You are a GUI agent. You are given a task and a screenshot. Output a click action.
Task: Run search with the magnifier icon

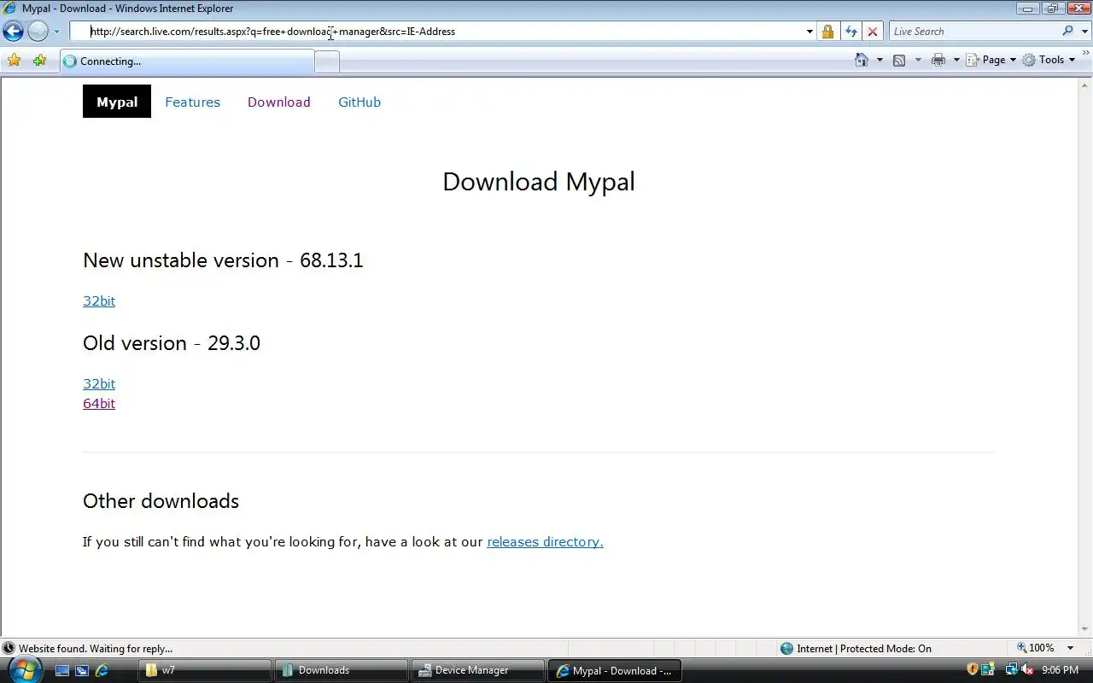coord(1068,32)
